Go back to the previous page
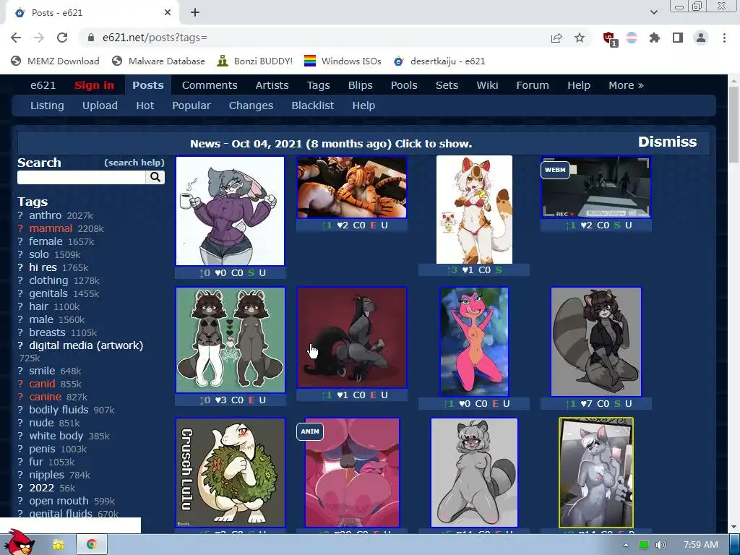This screenshot has width=740, height=555. (16, 38)
